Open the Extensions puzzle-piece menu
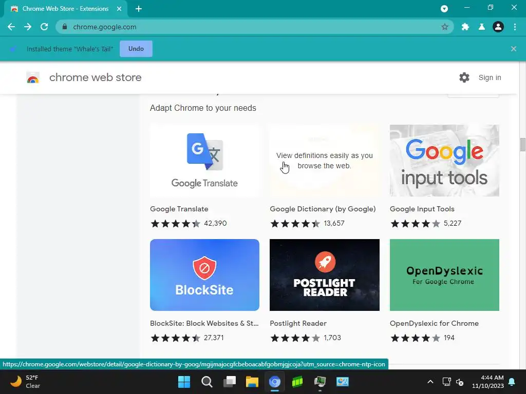 tap(465, 27)
